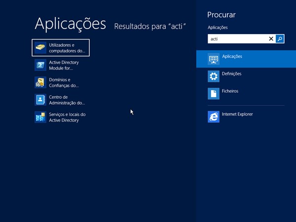The height and width of the screenshot is (222, 296).
Task: Open Centro de Administração icon
Action: pos(40,100)
